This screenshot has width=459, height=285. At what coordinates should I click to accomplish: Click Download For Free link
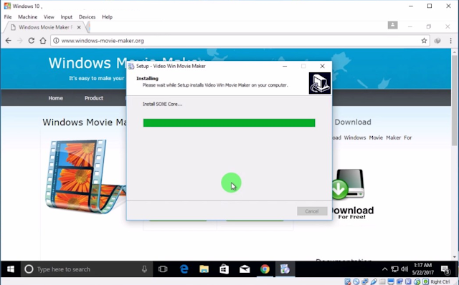tap(352, 213)
